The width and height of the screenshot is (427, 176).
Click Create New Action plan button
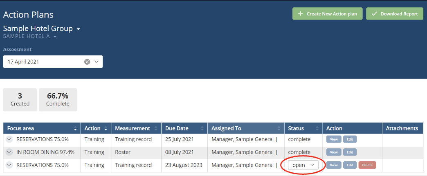click(327, 14)
